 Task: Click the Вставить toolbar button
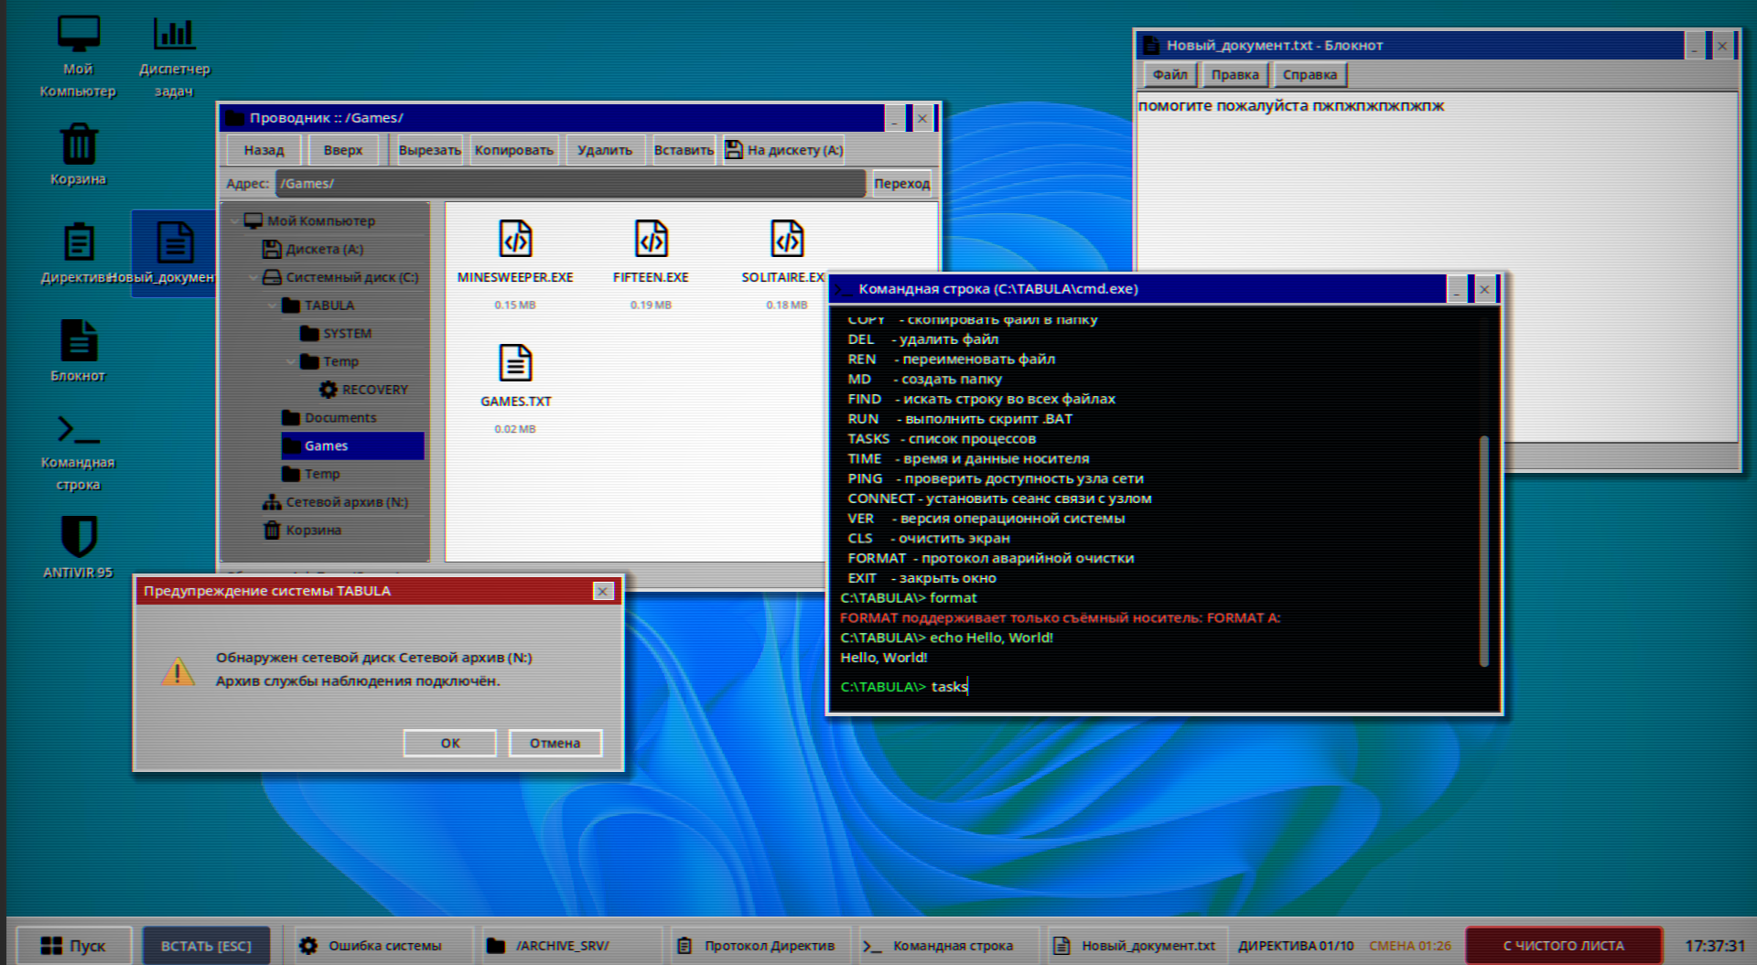(684, 150)
